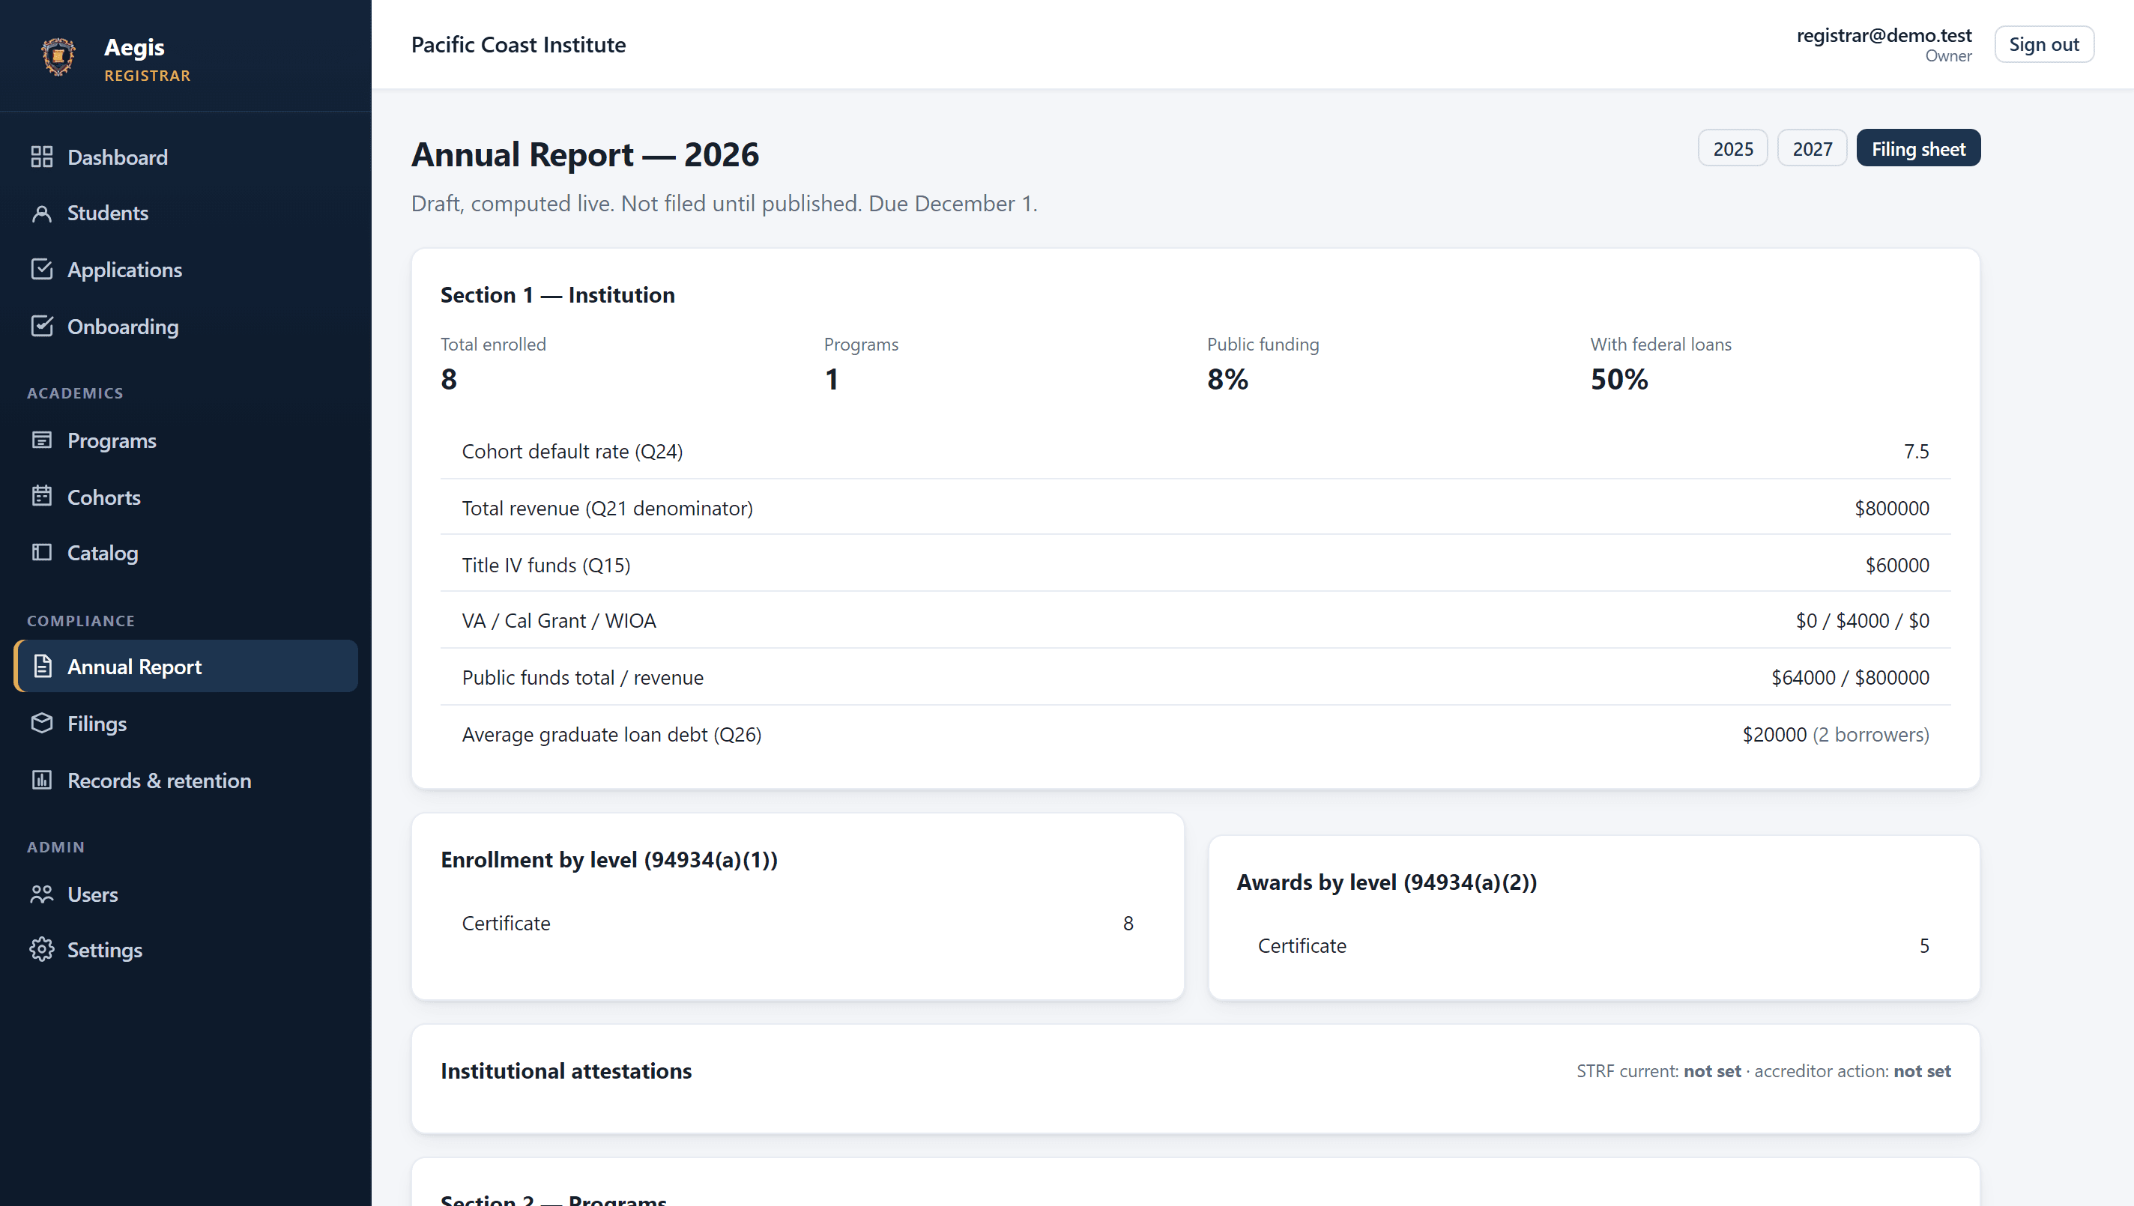Click the Users people icon

[41, 894]
